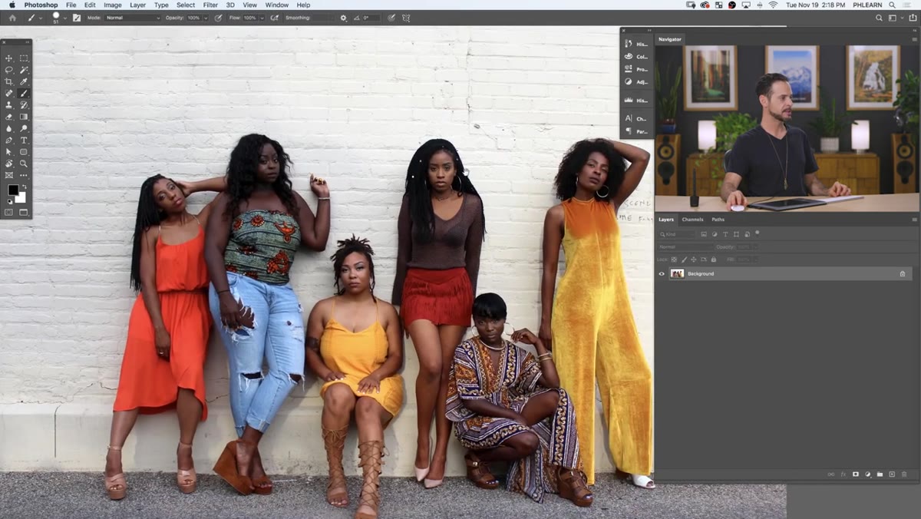The width and height of the screenshot is (921, 519).
Task: Open Edit Toolbar three-dots menu
Action: pos(24,175)
